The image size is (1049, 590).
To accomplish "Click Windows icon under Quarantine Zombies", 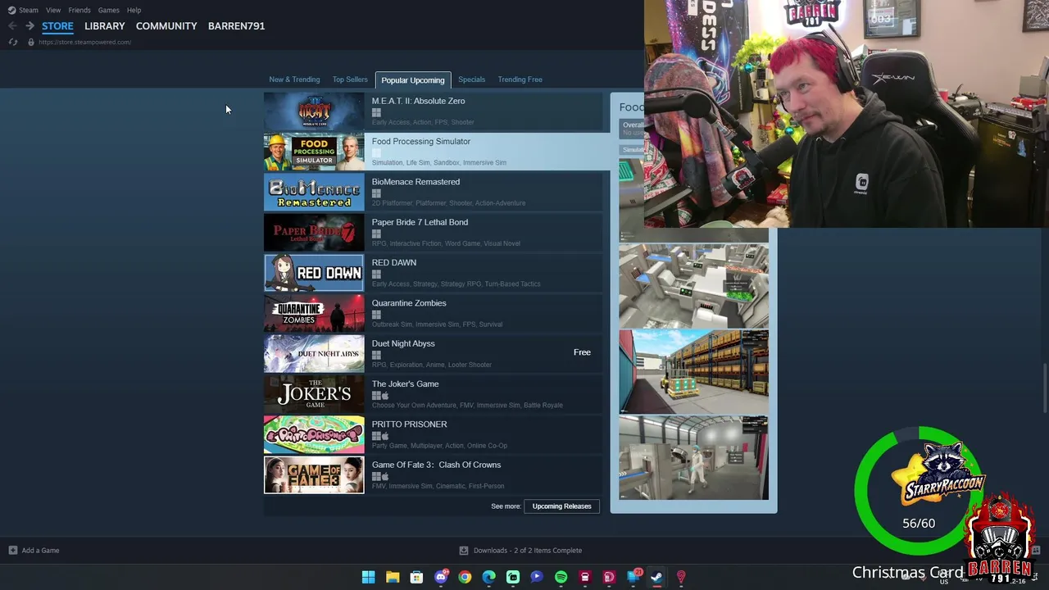I will pyautogui.click(x=376, y=315).
